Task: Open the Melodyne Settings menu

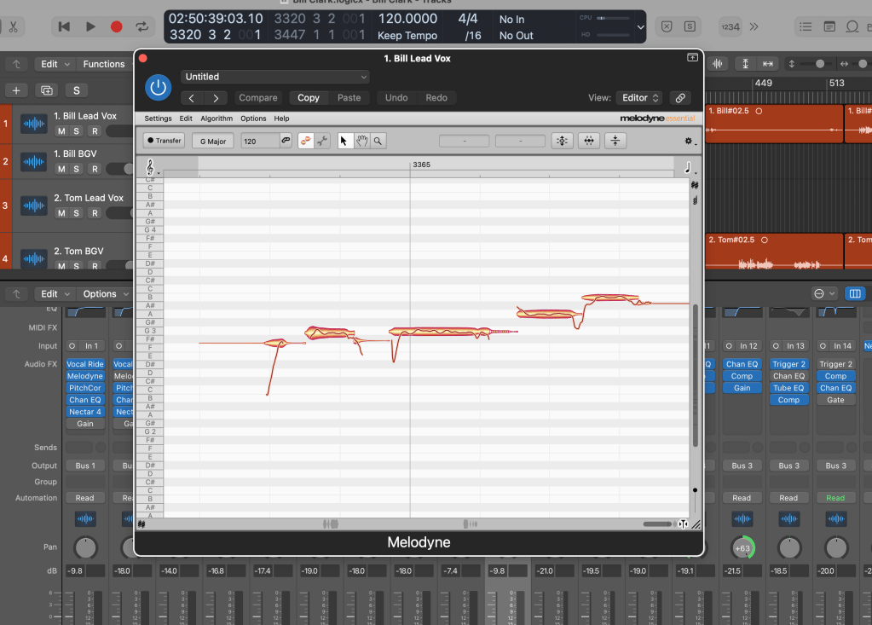Action: 158,119
